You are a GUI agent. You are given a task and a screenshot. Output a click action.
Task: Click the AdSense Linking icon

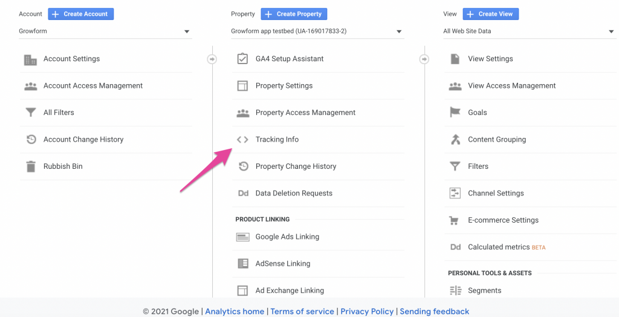(x=243, y=264)
